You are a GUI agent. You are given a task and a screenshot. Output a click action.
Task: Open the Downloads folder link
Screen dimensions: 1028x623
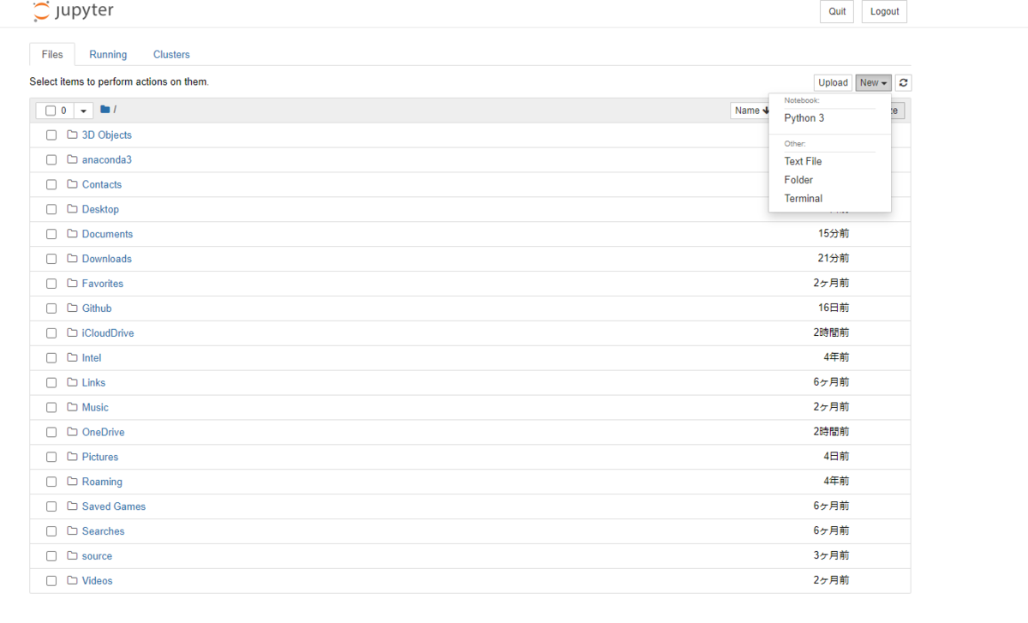click(x=107, y=259)
